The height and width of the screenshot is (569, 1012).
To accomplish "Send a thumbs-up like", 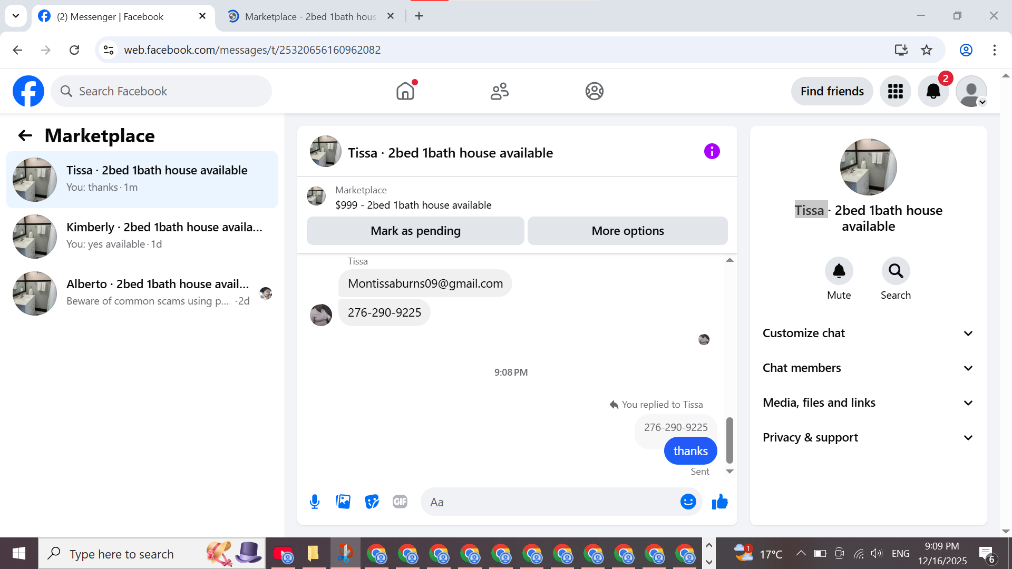I will (x=719, y=502).
